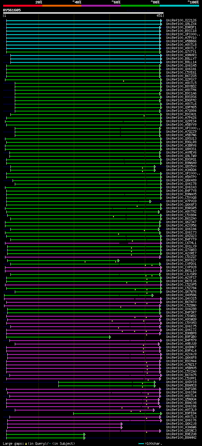202x446 pixels.
Task: Click the orange ~40% identity legend segment
Action: point(62,5)
